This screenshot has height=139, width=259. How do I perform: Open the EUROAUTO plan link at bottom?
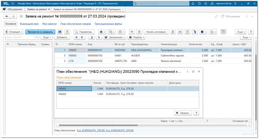pyautogui.click(x=105, y=130)
